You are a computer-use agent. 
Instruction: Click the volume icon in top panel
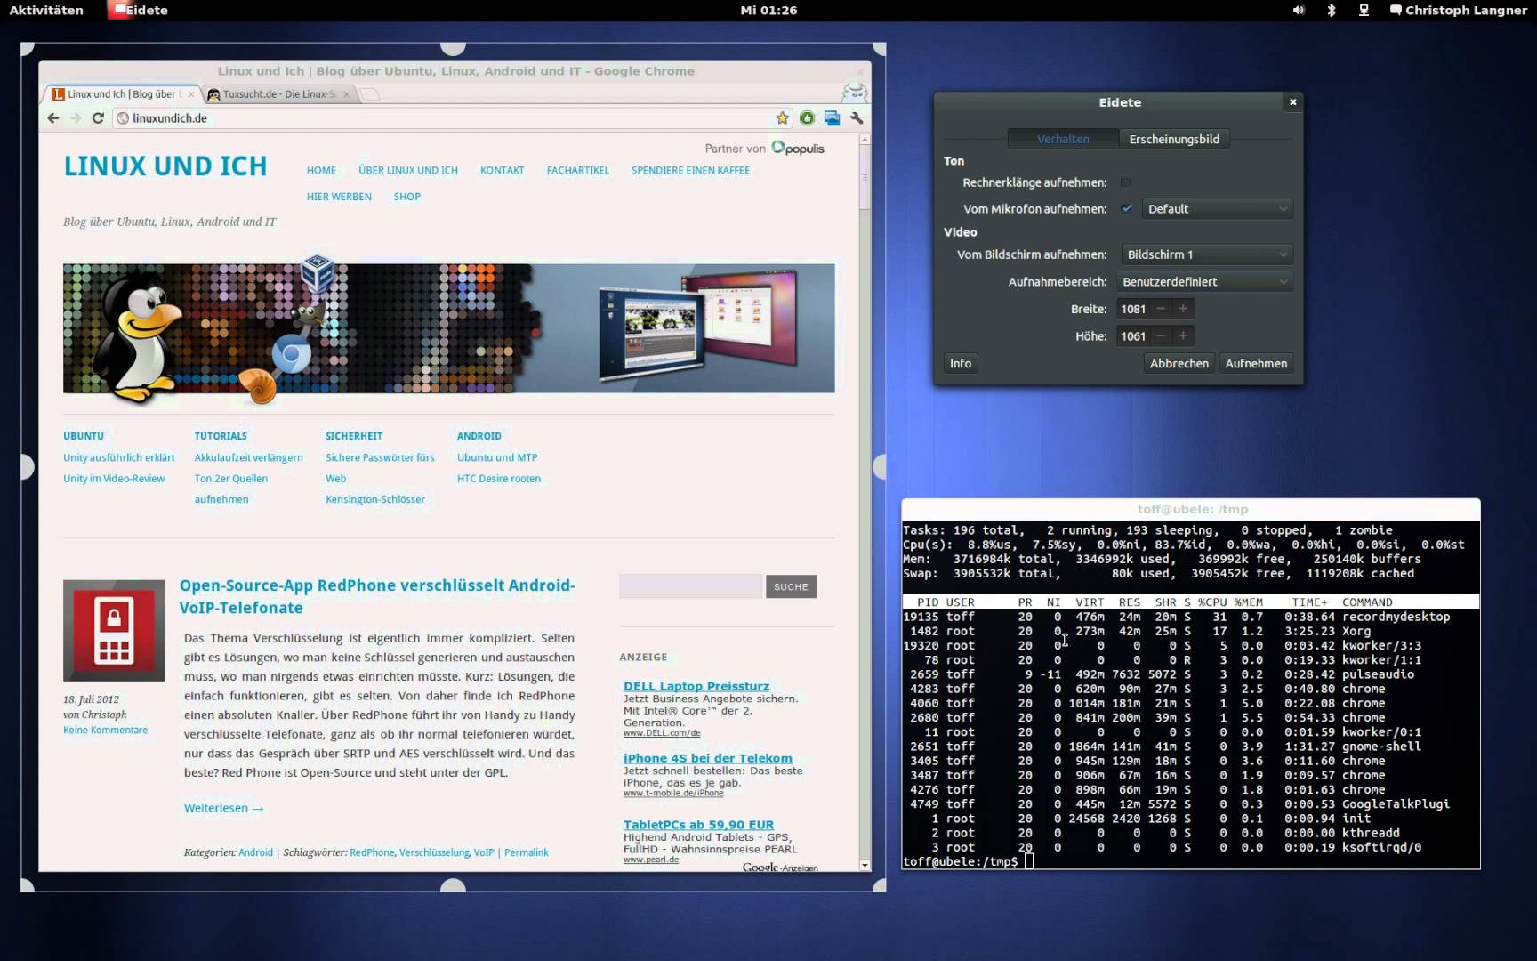(1299, 11)
